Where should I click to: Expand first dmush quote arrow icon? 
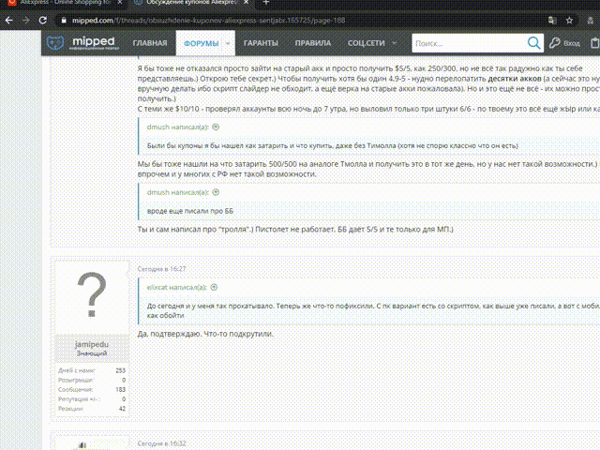(x=216, y=127)
